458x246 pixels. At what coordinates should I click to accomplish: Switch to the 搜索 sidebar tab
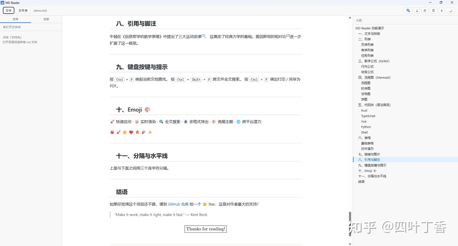pos(46,19)
